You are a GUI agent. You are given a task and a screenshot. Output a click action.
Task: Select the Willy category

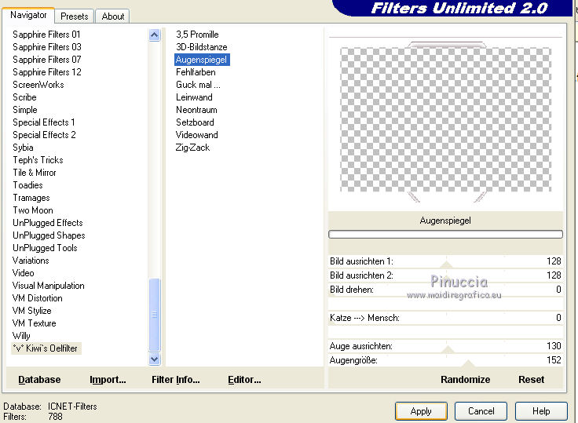(x=21, y=336)
